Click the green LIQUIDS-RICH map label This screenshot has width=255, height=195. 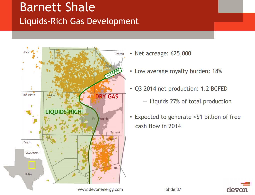click(x=63, y=112)
